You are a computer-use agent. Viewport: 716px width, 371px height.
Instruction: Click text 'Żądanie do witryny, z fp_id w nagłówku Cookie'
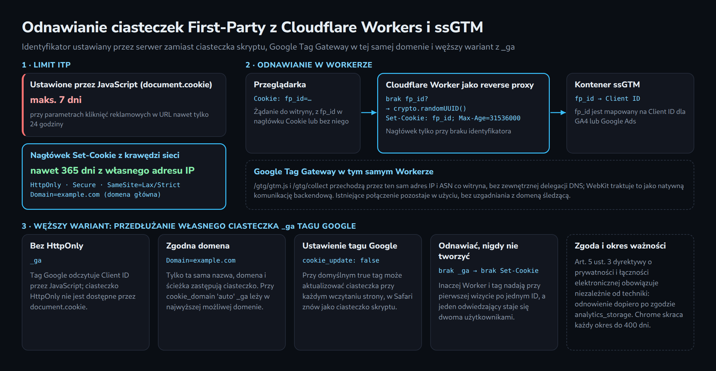coord(301,116)
